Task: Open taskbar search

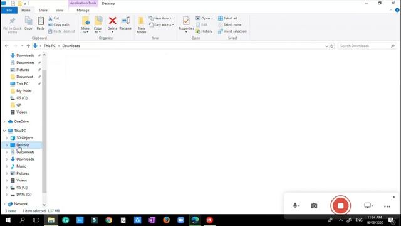Action: tap(23, 220)
